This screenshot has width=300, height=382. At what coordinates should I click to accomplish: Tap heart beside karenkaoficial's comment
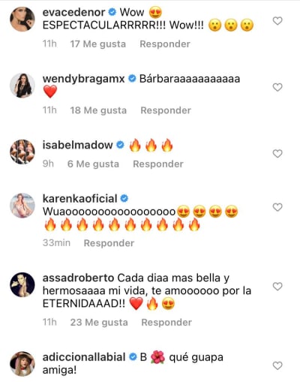(277, 207)
